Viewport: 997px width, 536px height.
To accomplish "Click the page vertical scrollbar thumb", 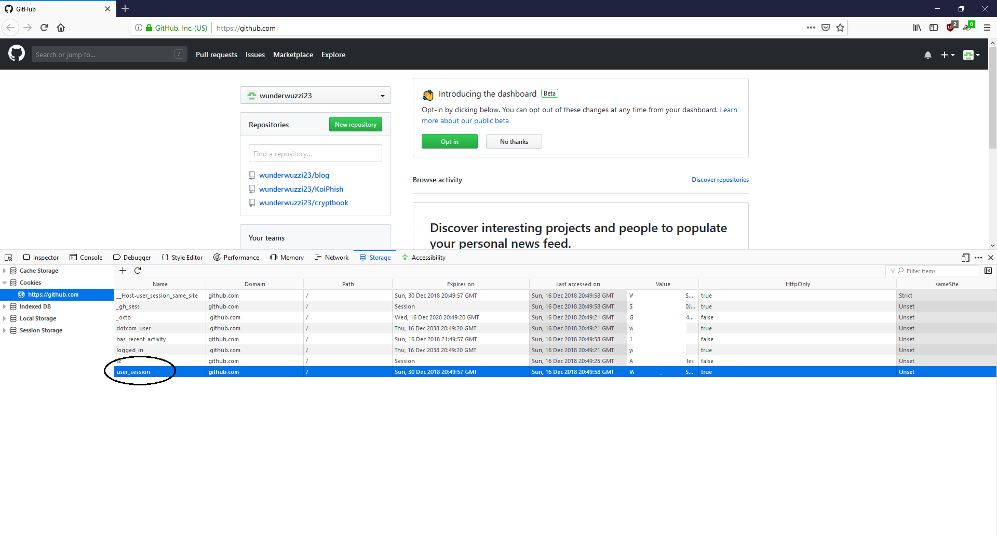I will [992, 98].
